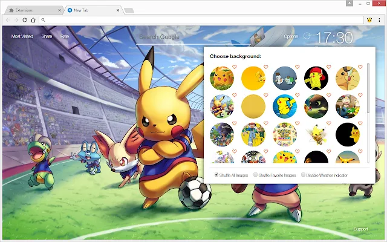The height and width of the screenshot is (242, 387).
Task: Reload the current page
Action: (25, 20)
